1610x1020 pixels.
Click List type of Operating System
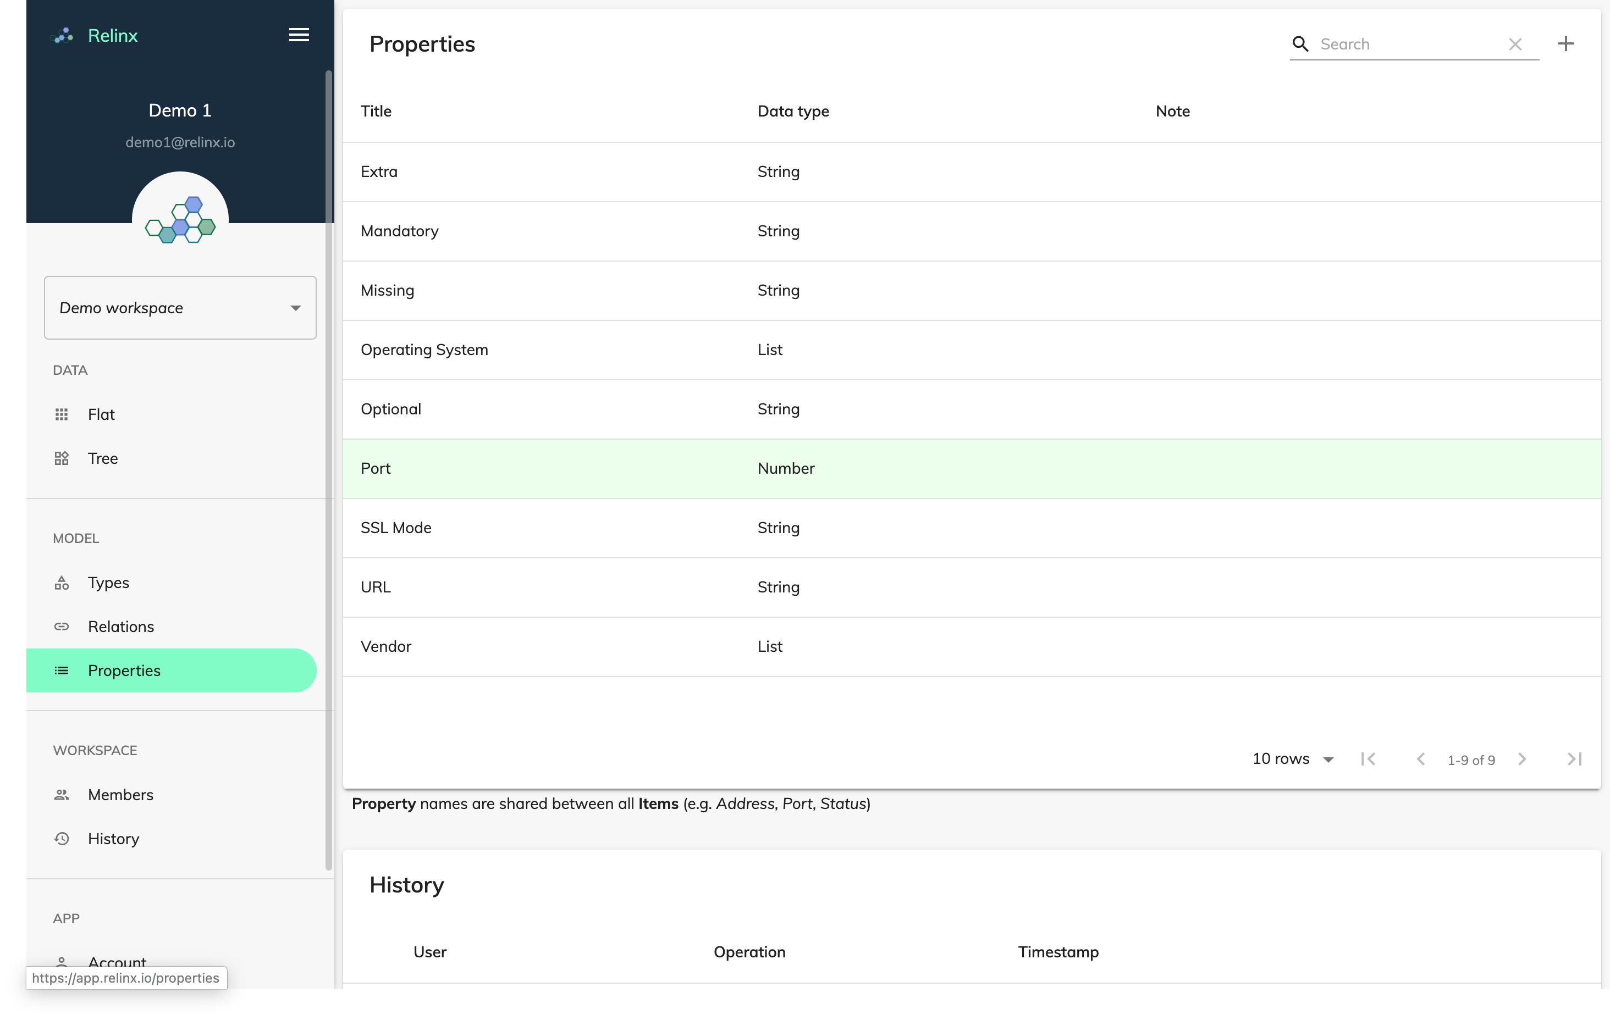click(x=770, y=350)
